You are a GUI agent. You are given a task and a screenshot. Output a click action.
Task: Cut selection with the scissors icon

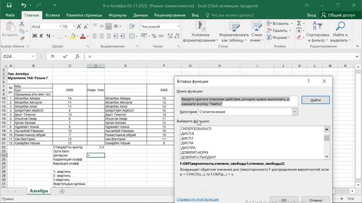coord(21,24)
